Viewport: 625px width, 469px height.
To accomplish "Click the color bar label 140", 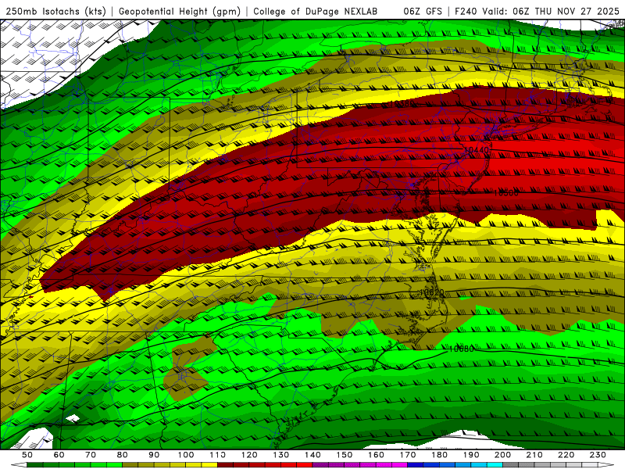I will tap(312, 455).
